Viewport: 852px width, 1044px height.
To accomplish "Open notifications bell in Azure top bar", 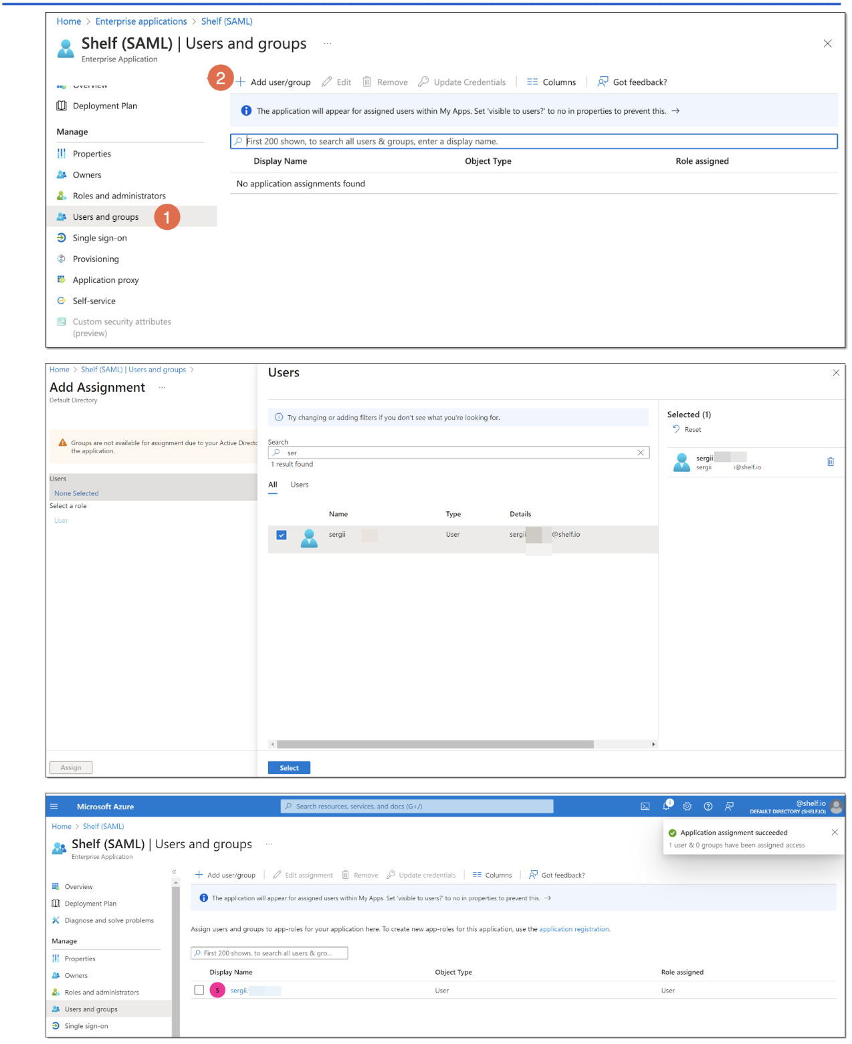I will click(x=667, y=806).
